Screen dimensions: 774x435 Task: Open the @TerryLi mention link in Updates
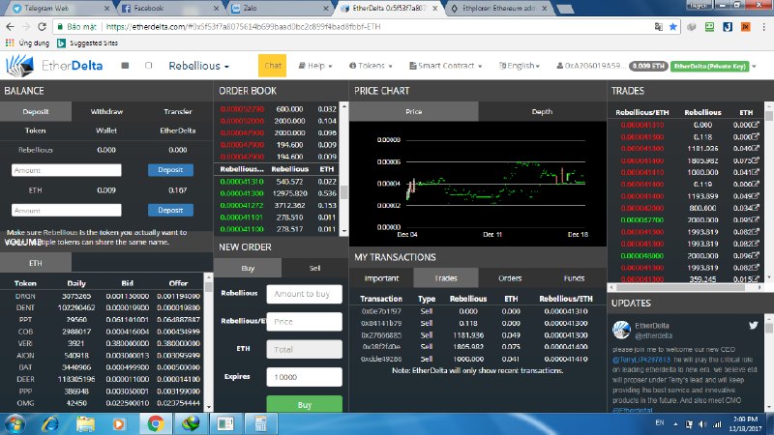pyautogui.click(x=641, y=360)
